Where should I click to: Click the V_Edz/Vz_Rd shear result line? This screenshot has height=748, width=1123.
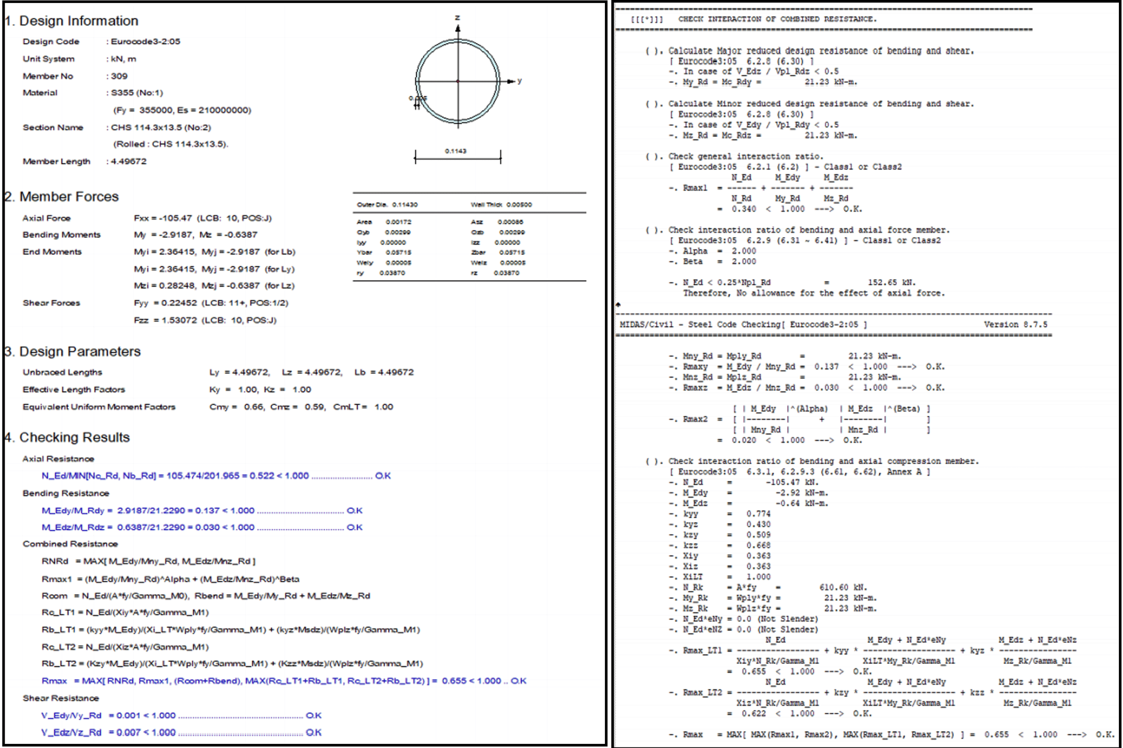click(182, 733)
